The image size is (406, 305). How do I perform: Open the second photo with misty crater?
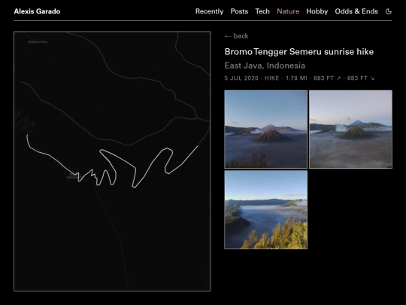pos(350,130)
